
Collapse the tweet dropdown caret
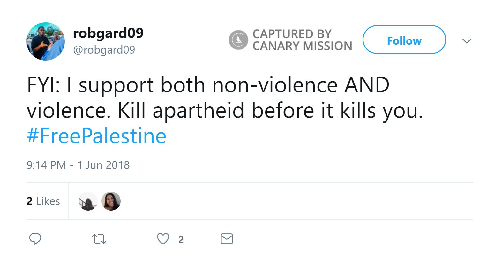[x=467, y=41]
